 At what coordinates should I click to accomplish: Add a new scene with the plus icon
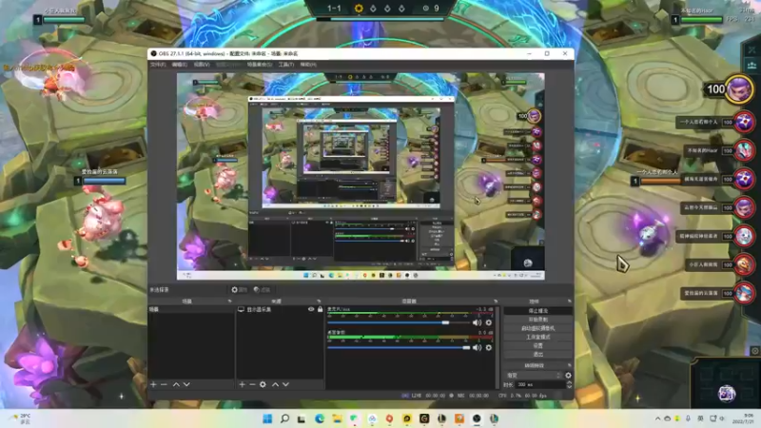153,384
